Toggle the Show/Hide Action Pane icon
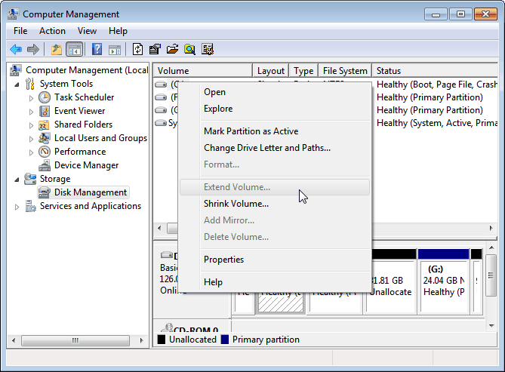Image resolution: width=505 pixels, height=372 pixels. tap(115, 50)
